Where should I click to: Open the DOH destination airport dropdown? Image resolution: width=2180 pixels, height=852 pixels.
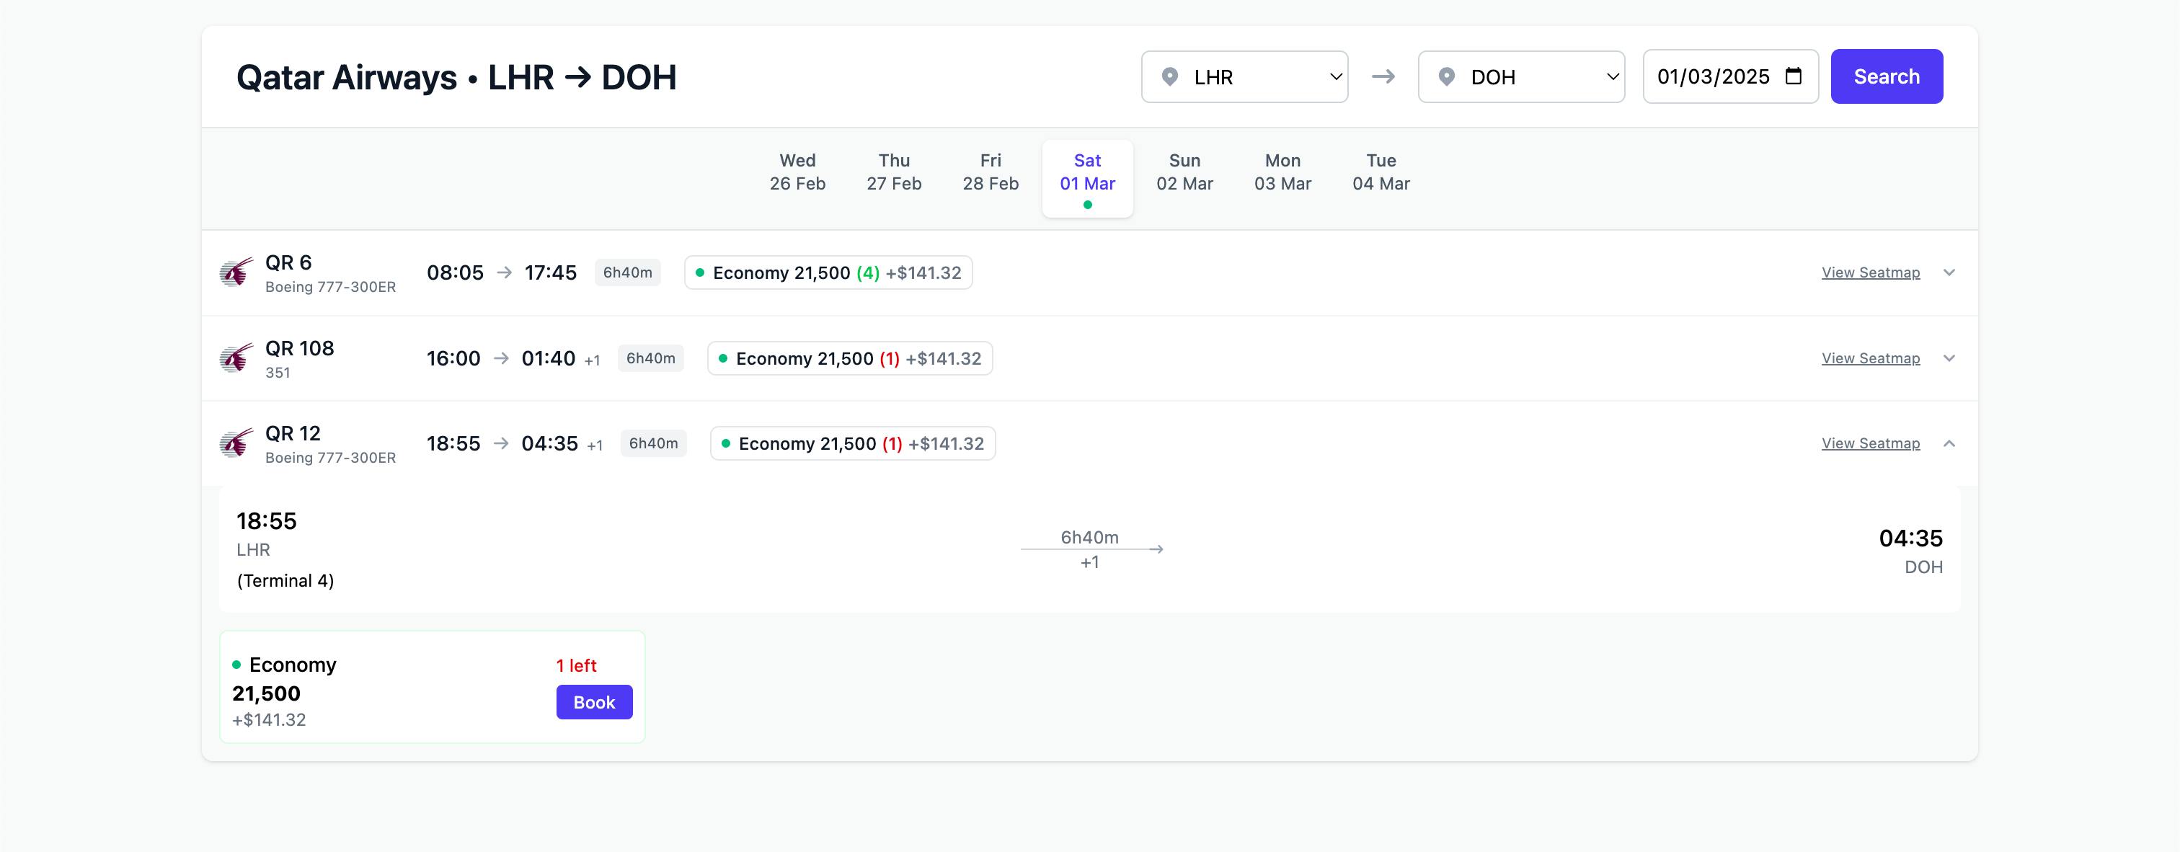1521,77
